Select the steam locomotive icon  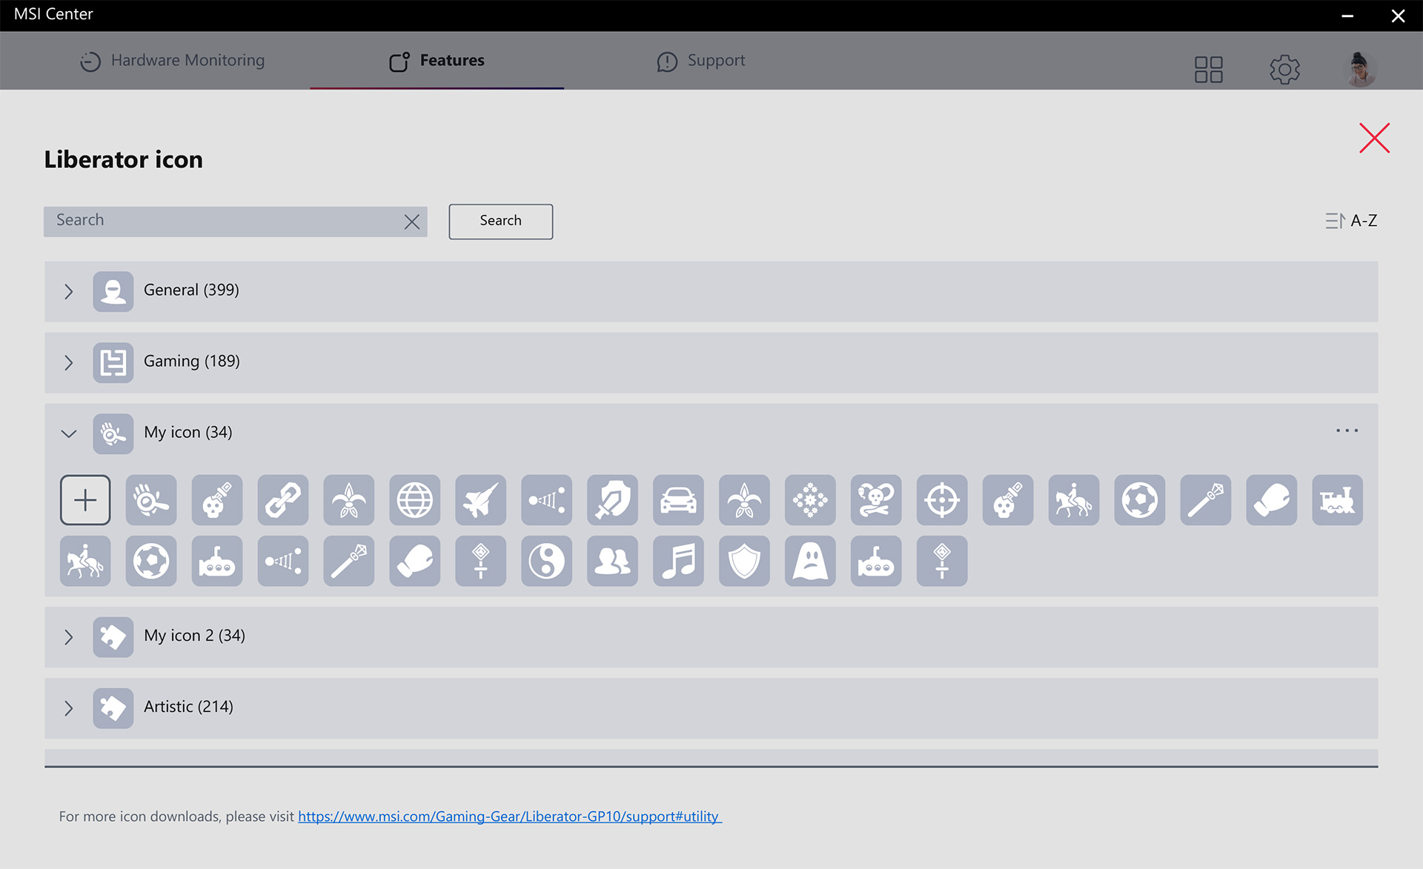coord(1337,500)
